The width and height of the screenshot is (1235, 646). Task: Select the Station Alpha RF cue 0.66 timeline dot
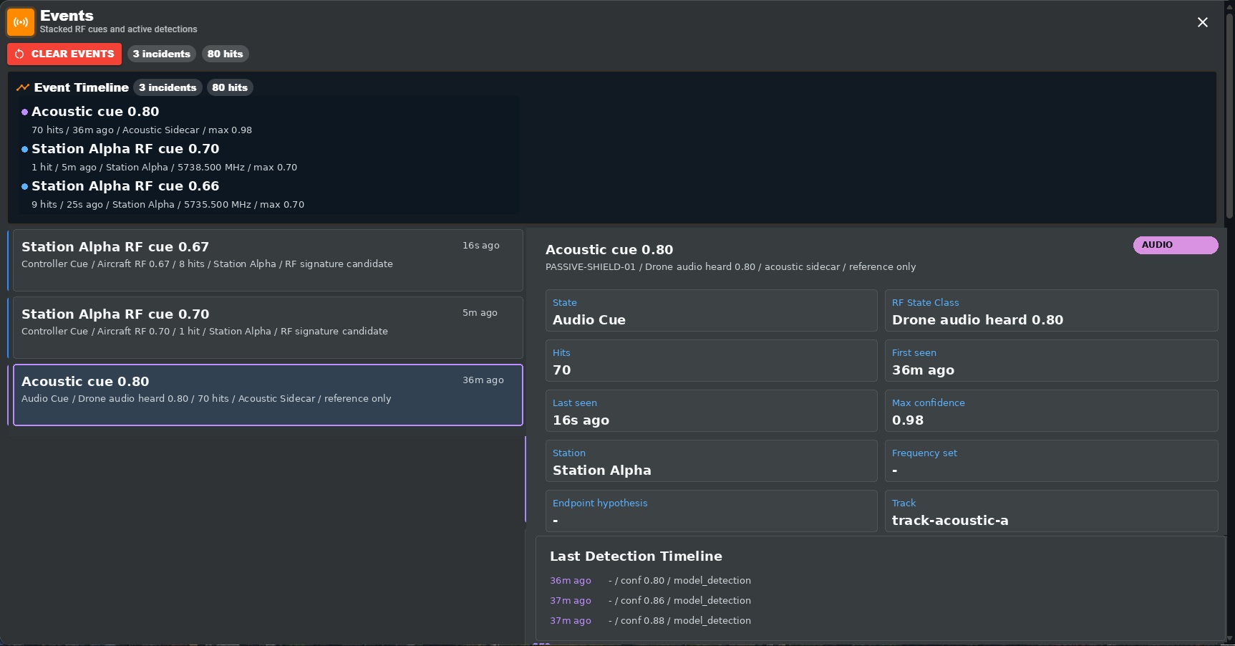tap(24, 186)
